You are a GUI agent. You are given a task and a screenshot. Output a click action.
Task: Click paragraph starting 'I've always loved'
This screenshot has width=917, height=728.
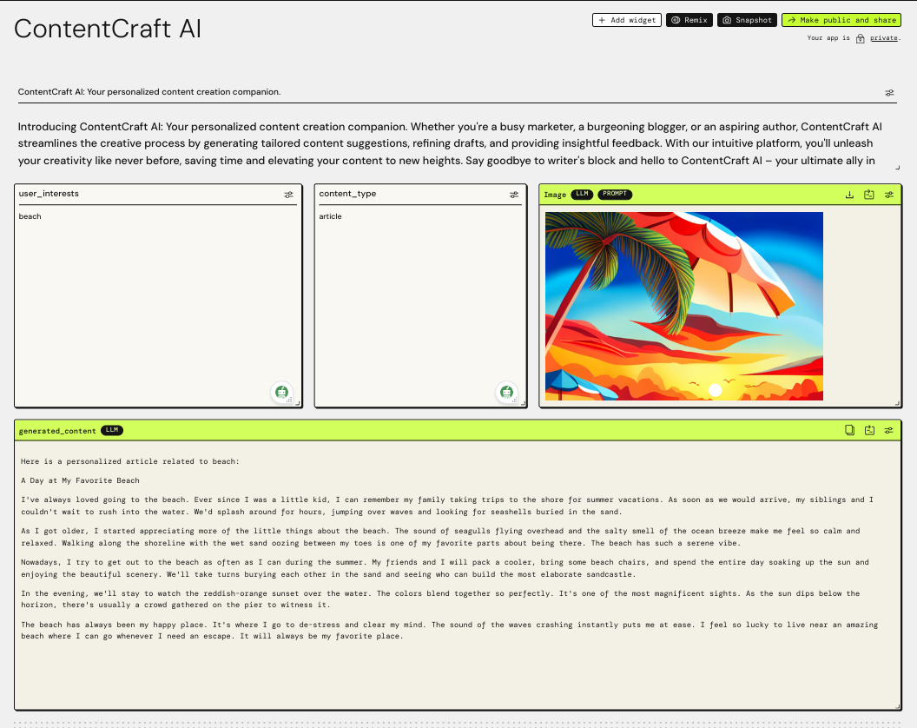point(447,506)
